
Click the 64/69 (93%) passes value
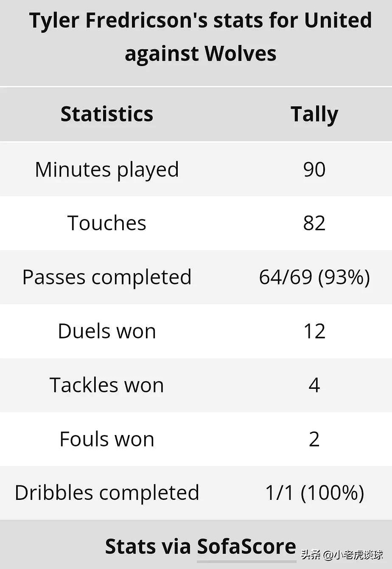[314, 277]
